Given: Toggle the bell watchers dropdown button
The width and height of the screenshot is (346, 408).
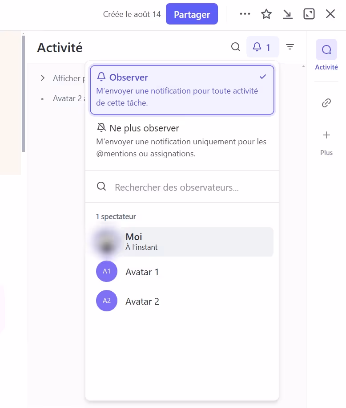Looking at the screenshot, I should click(262, 47).
